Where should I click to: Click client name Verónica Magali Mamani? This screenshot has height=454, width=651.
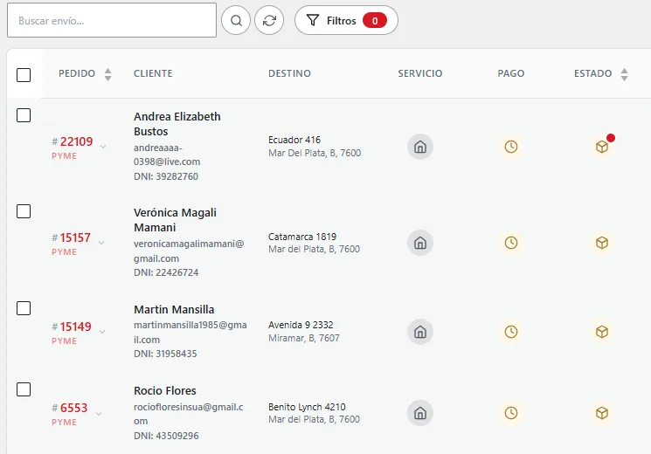point(175,220)
